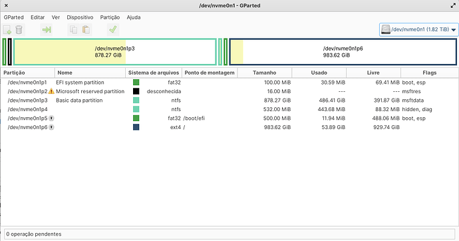Open the GParted menu
Screen dimensions: 459x241
pyautogui.click(x=14, y=17)
